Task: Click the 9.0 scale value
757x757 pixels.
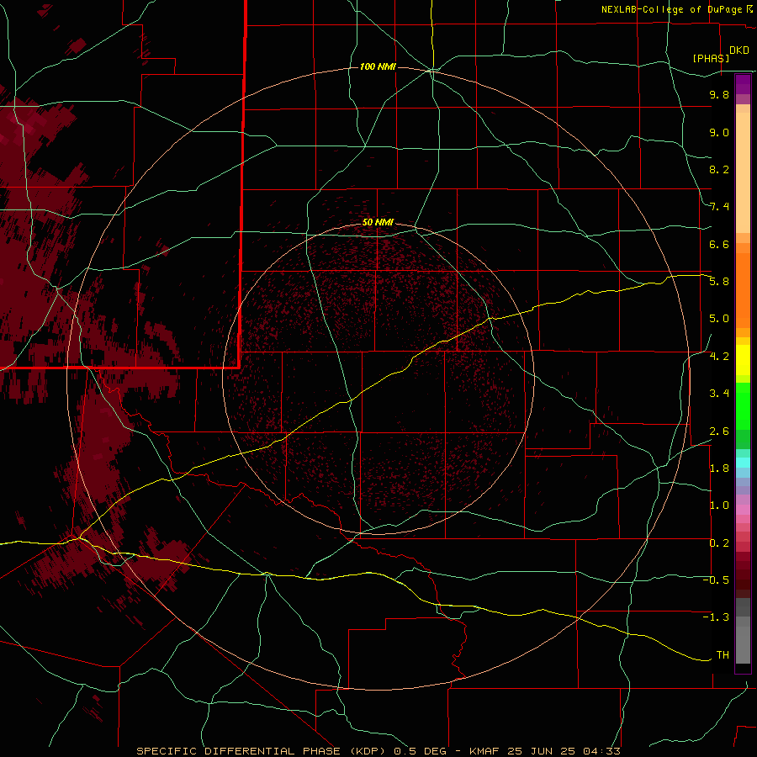Action: (x=719, y=132)
